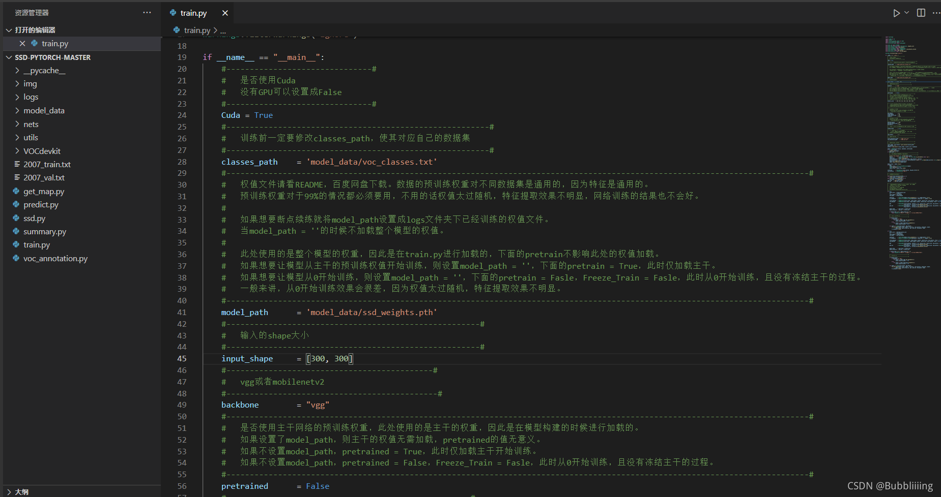Click Python icon beside ssd.py

[x=16, y=219]
